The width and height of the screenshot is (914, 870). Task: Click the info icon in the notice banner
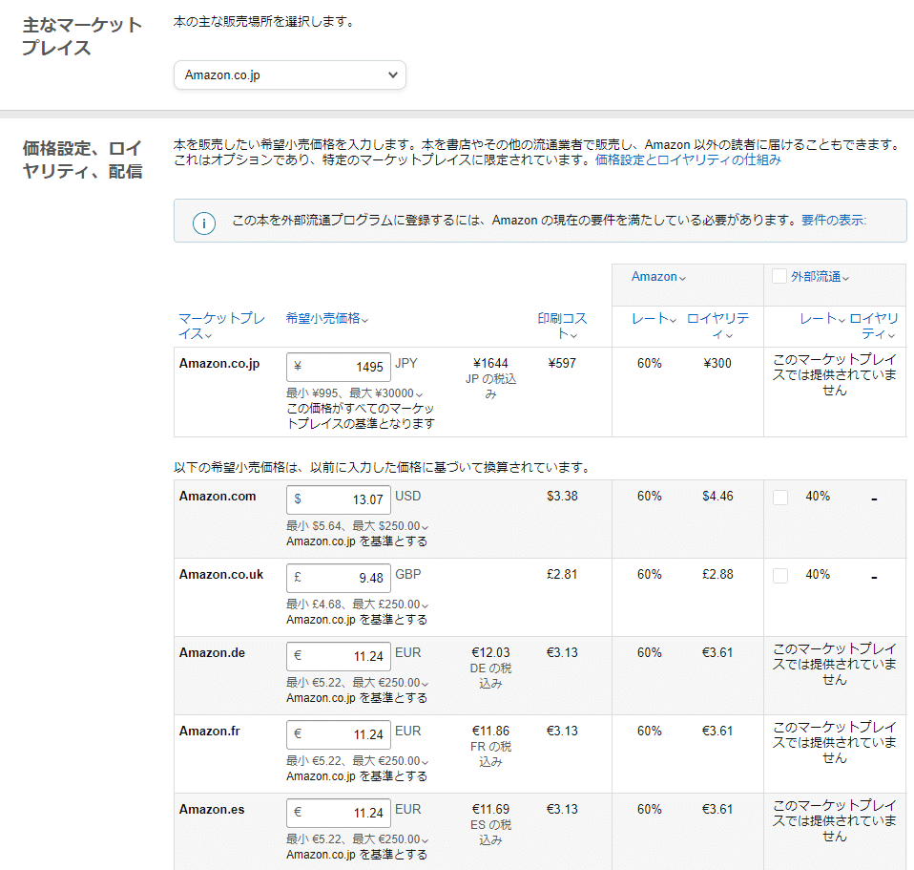click(204, 223)
